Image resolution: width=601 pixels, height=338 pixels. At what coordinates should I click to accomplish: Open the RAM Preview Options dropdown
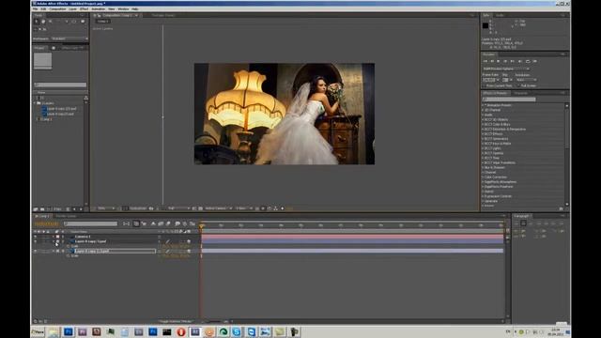(x=506, y=69)
